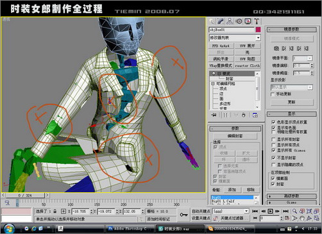Click the VRay置换模式 modifier button
Image resolution: width=322 pixels, height=234 pixels.
coord(221,65)
